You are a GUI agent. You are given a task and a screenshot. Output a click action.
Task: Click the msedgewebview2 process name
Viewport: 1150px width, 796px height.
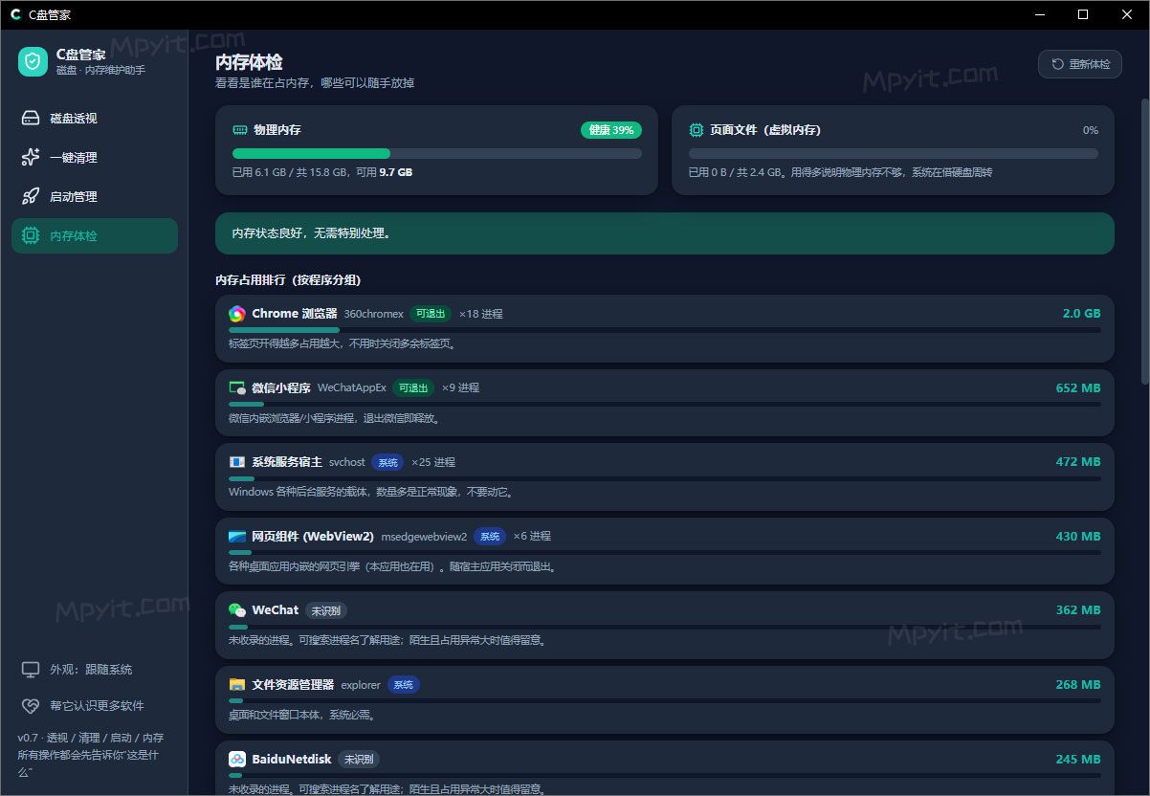[424, 537]
